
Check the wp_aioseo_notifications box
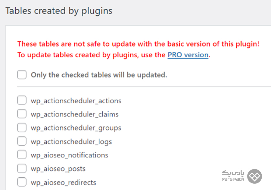(x=22, y=155)
